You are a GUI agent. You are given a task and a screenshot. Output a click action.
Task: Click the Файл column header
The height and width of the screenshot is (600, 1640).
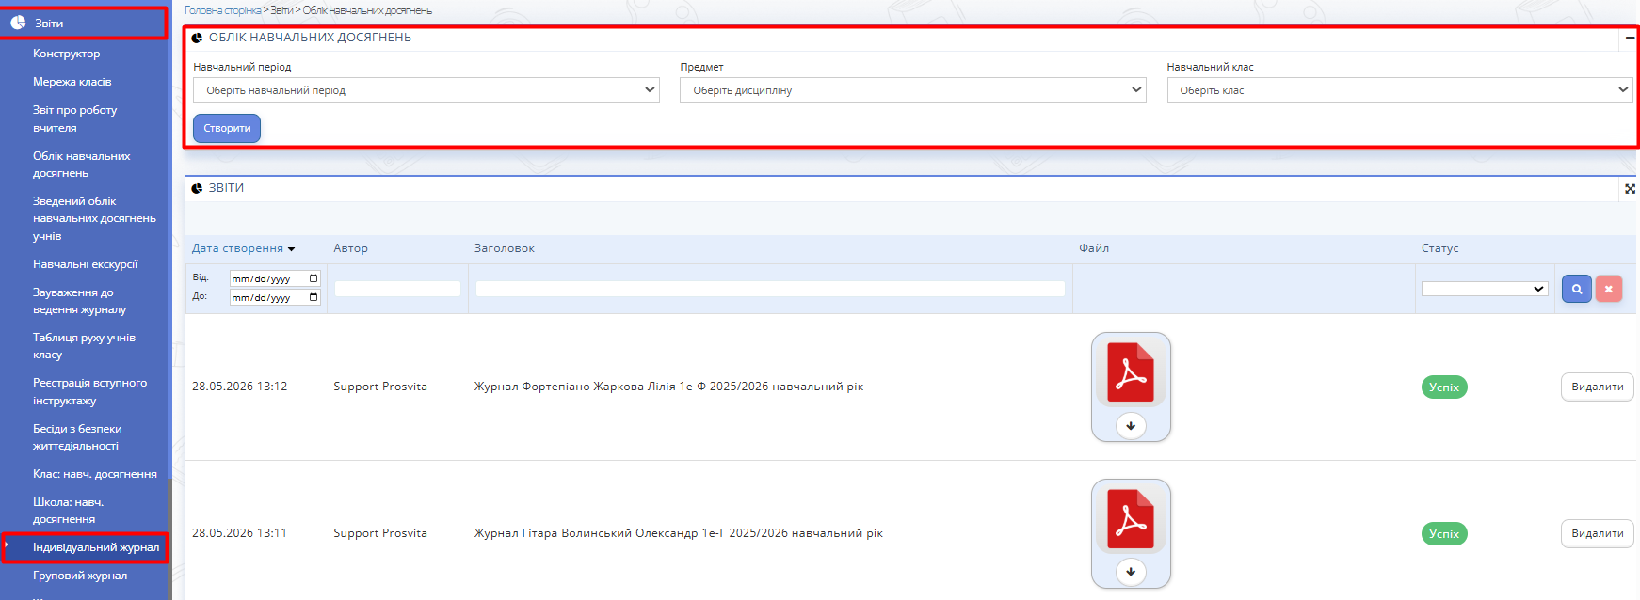coord(1094,248)
